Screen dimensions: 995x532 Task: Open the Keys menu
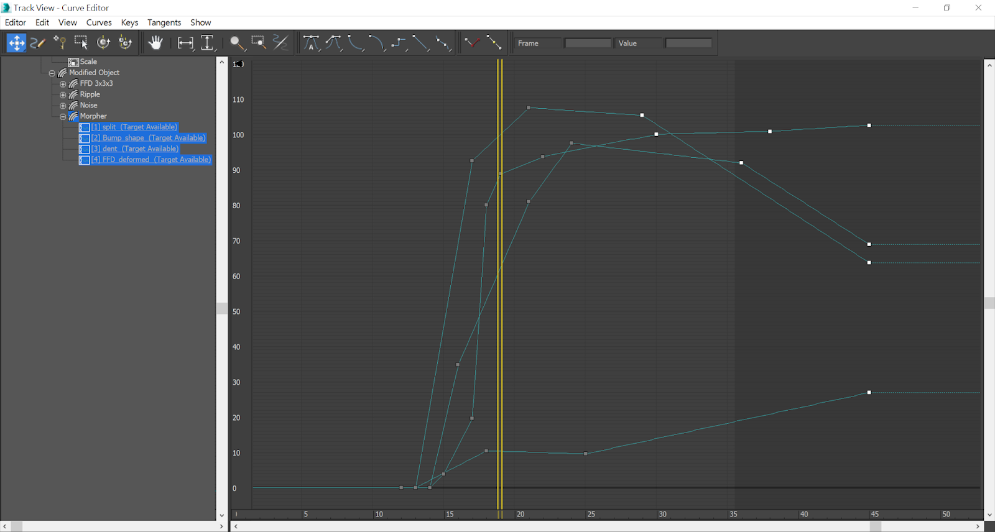click(x=129, y=22)
